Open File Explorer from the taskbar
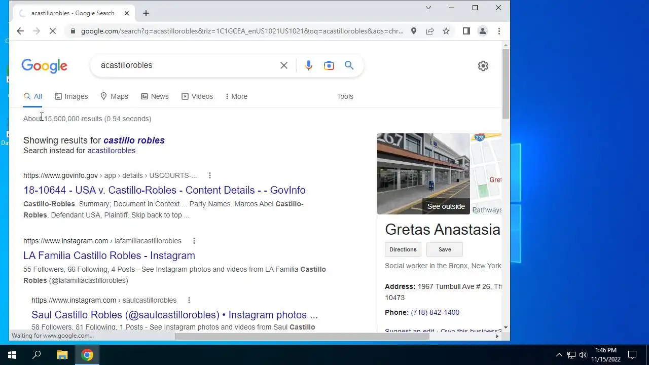Viewport: 649px width, 365px height. click(x=62, y=355)
